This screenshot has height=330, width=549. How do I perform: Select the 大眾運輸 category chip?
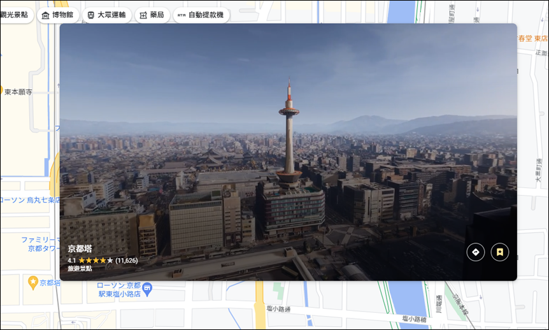107,15
